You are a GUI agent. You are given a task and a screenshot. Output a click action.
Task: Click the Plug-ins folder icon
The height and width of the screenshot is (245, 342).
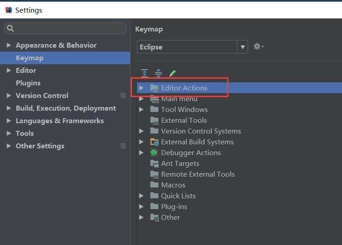154,206
